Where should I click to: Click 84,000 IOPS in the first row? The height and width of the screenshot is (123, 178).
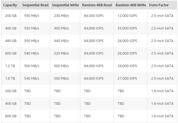pos(94,16)
